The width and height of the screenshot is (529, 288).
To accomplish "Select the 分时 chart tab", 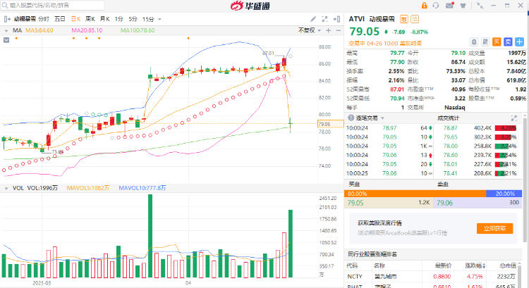I will (44, 19).
